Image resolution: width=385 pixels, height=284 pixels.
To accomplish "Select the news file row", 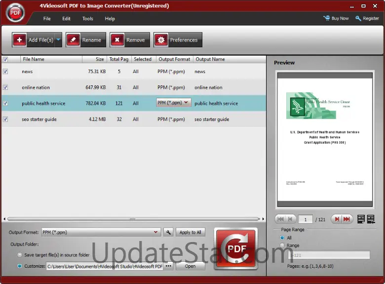I will point(134,71).
